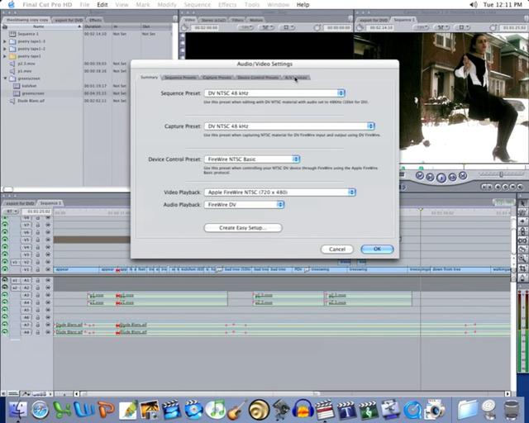Open iMovie clapperboard star in dock
Viewport: 529px width, 423px height.
[172, 409]
